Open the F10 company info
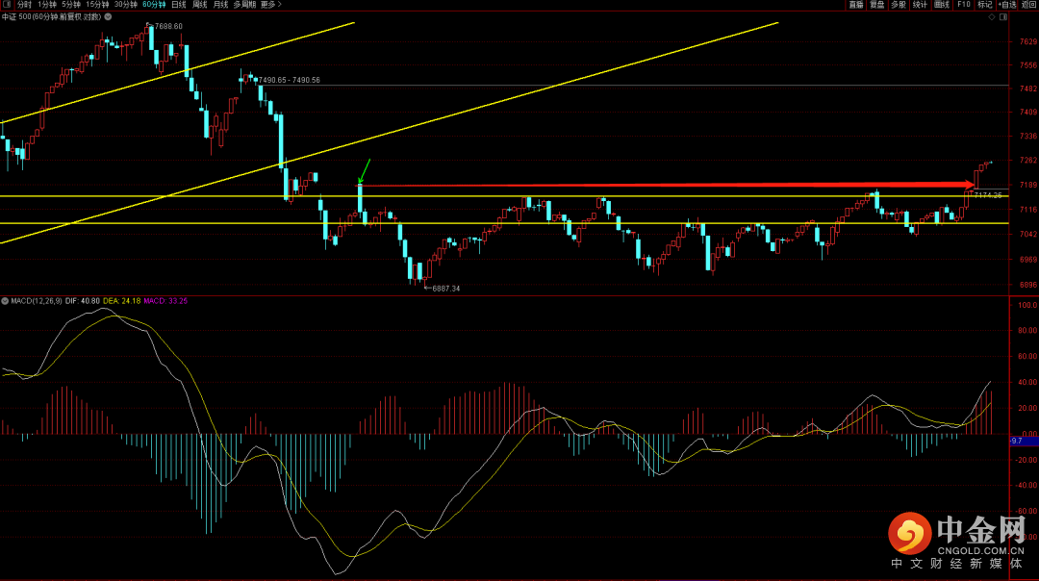The image size is (1039, 581). click(x=963, y=5)
